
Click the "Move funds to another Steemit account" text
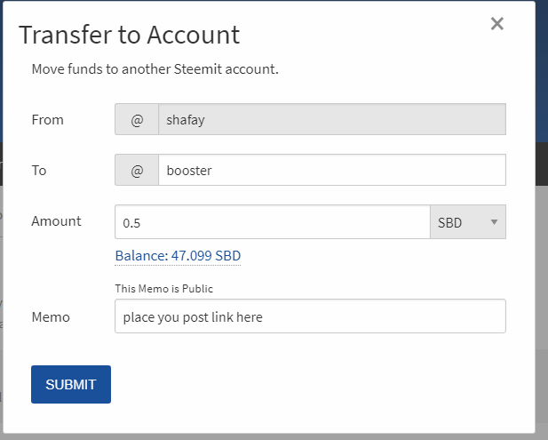155,68
